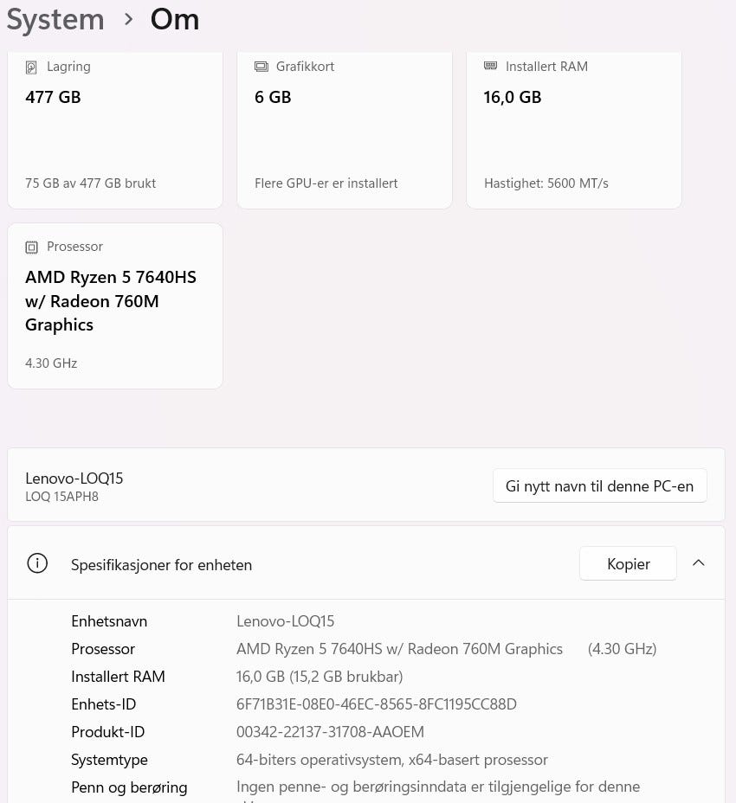The width and height of the screenshot is (736, 803).
Task: Click the Installert RAM memory icon
Action: pyautogui.click(x=490, y=66)
